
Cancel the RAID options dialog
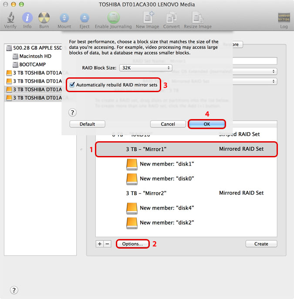168,124
